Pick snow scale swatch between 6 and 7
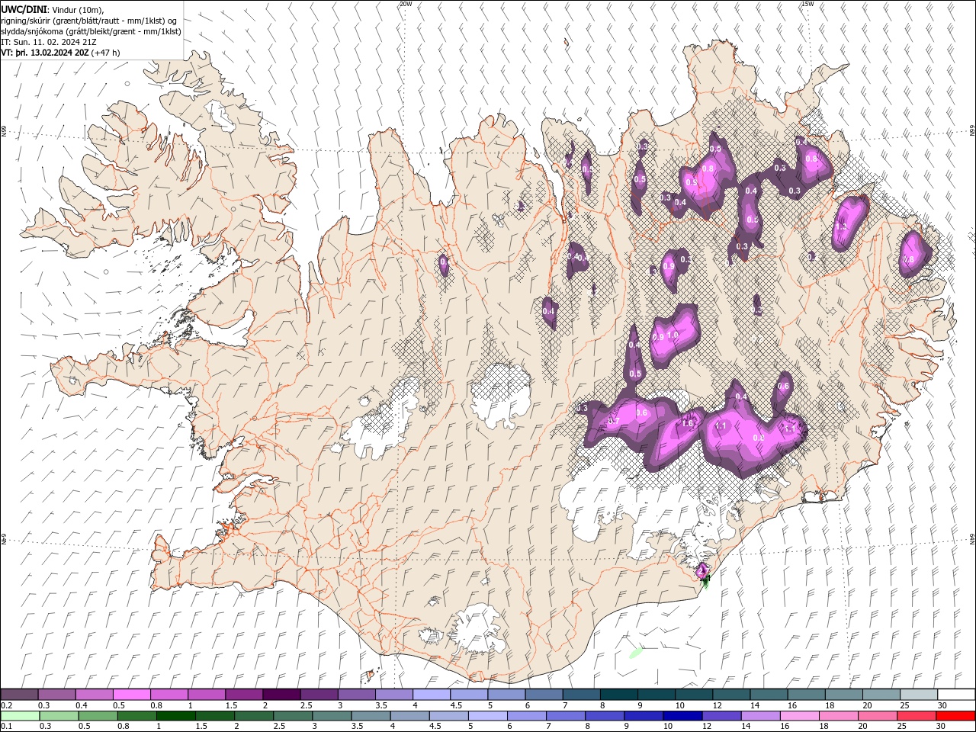The image size is (976, 732). pyautogui.click(x=544, y=694)
